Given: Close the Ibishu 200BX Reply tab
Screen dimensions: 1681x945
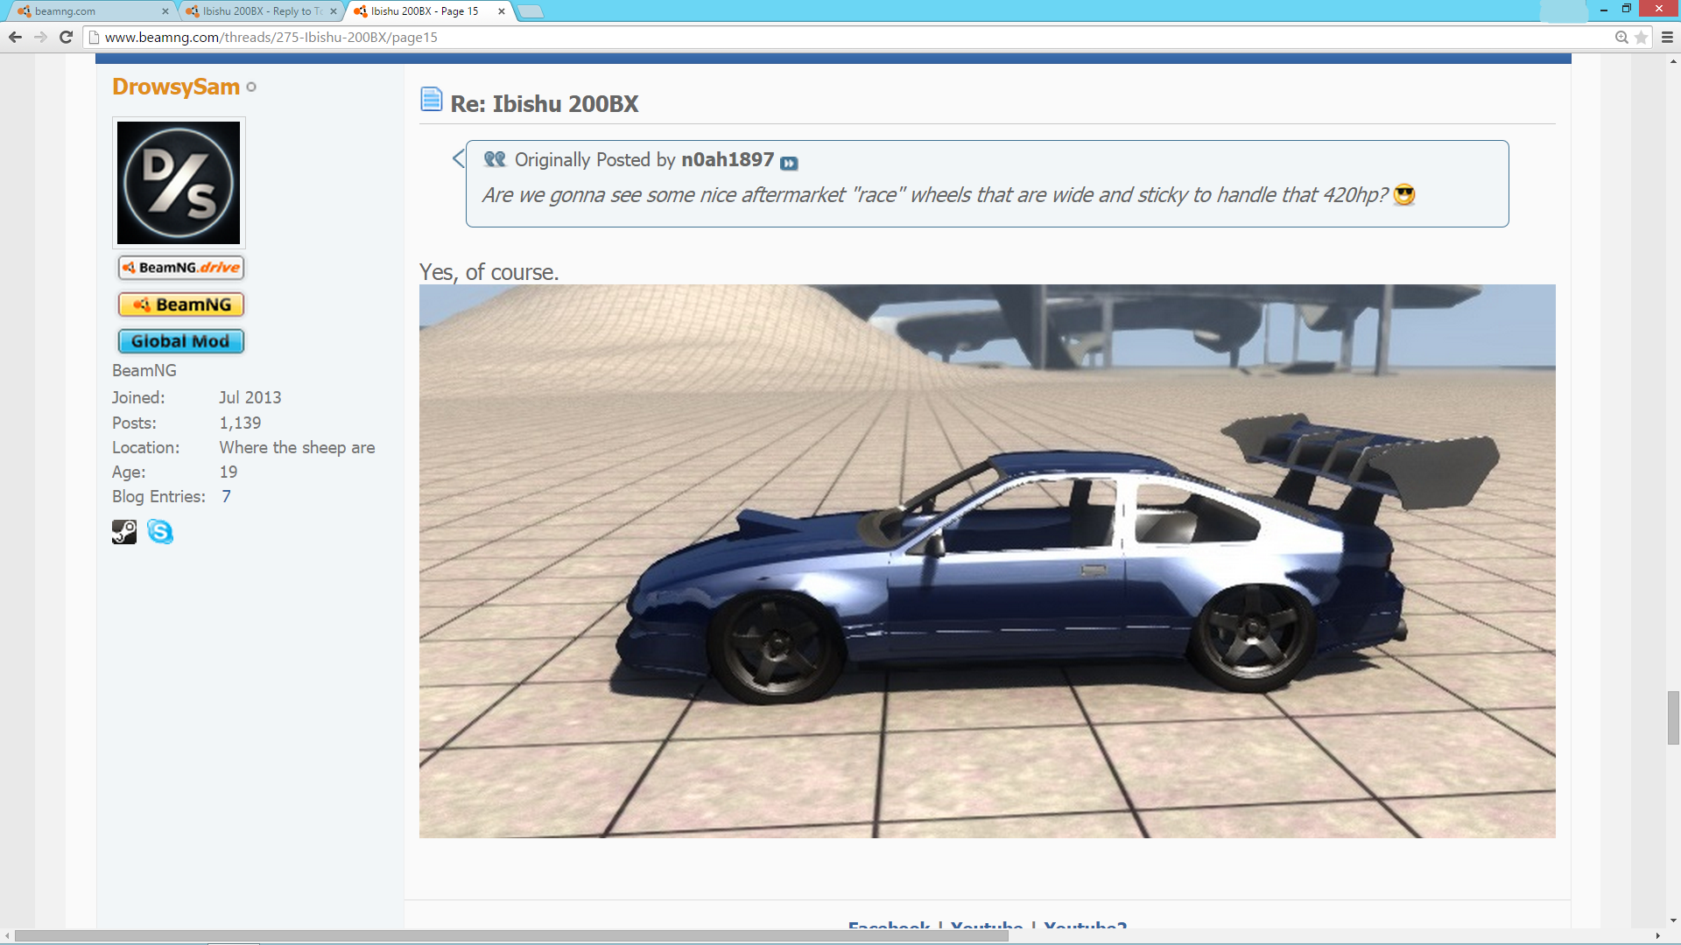Looking at the screenshot, I should [333, 11].
